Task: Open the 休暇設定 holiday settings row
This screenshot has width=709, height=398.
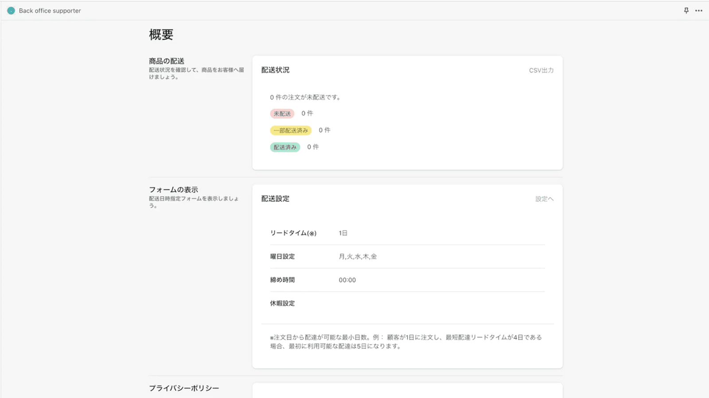Action: pyautogui.click(x=283, y=303)
